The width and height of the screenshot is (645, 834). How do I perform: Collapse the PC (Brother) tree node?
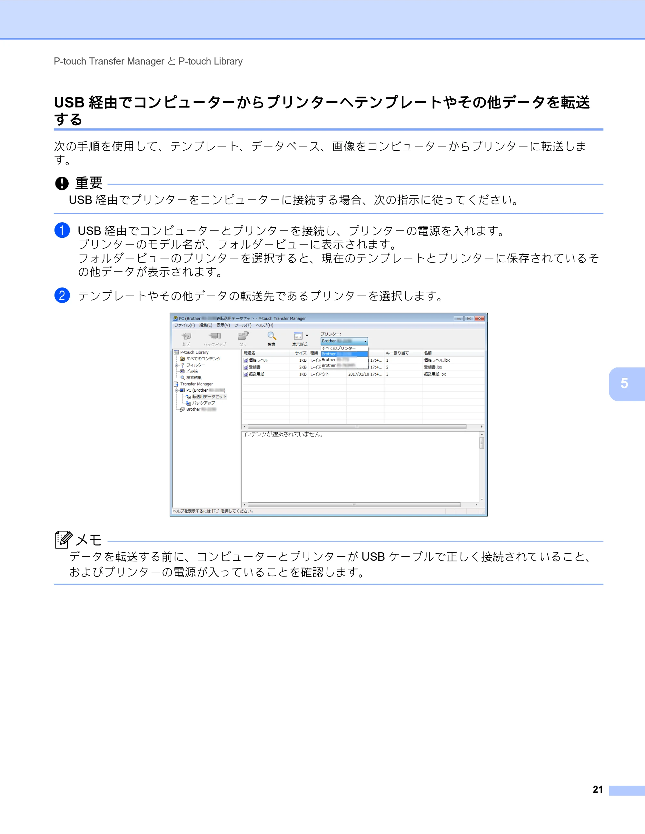coord(176,390)
